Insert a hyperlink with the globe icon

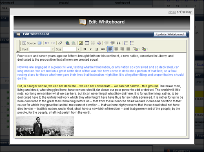pyautogui.click(x=67, y=43)
